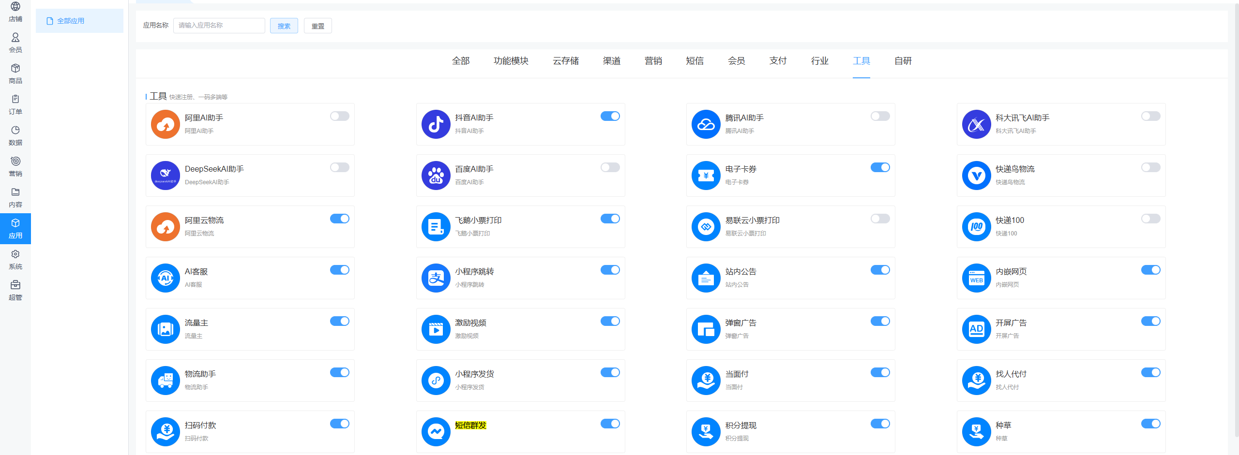Click the 重置 button
Viewport: 1239px width, 455px height.
pos(318,26)
